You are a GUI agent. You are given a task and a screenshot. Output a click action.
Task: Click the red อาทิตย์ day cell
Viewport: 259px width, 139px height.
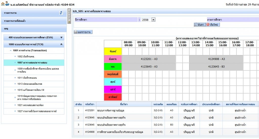point(113,97)
